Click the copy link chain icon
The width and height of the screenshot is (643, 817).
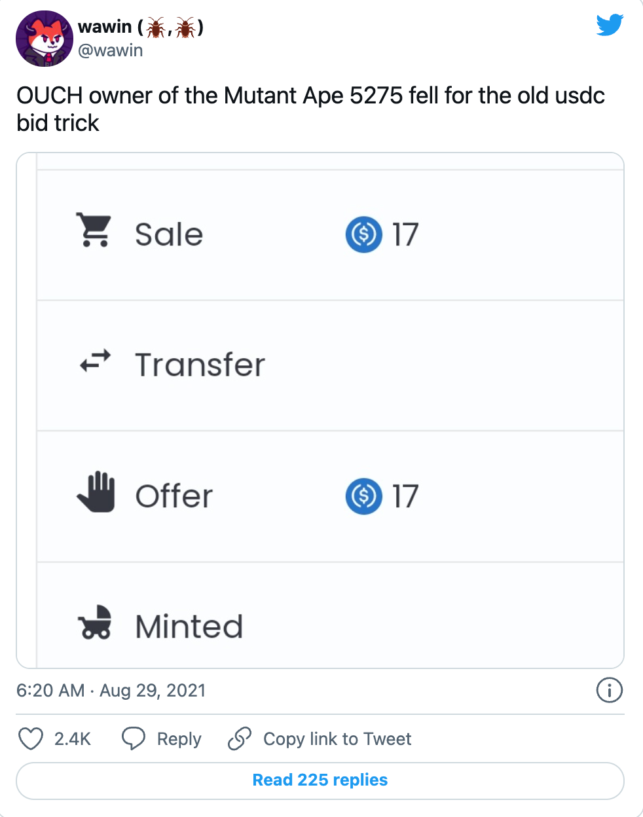pyautogui.click(x=240, y=738)
